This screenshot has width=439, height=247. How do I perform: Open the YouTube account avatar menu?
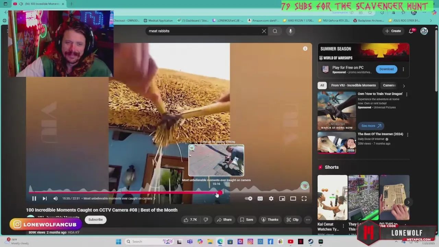point(424,31)
